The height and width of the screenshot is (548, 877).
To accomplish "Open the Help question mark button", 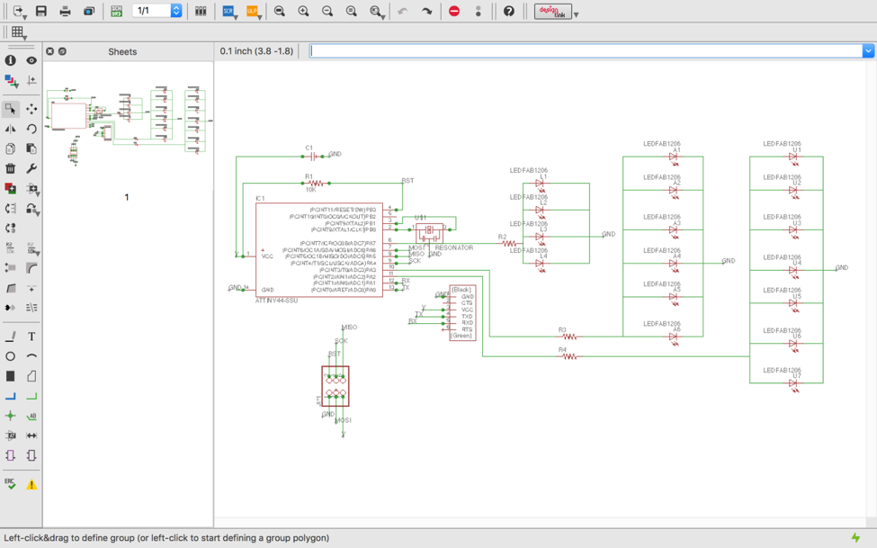I will pos(509,12).
